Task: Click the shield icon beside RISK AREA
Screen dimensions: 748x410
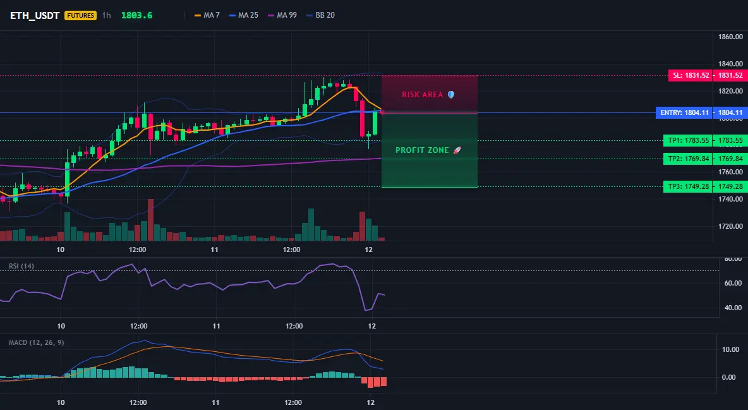Action: [x=450, y=95]
